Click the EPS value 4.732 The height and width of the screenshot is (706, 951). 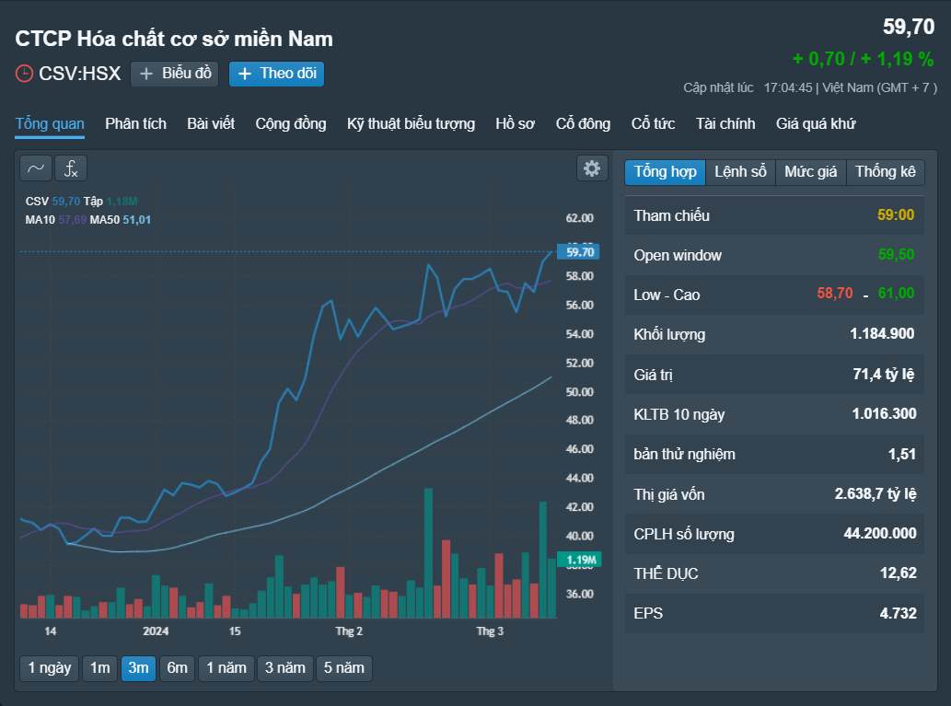coord(899,613)
